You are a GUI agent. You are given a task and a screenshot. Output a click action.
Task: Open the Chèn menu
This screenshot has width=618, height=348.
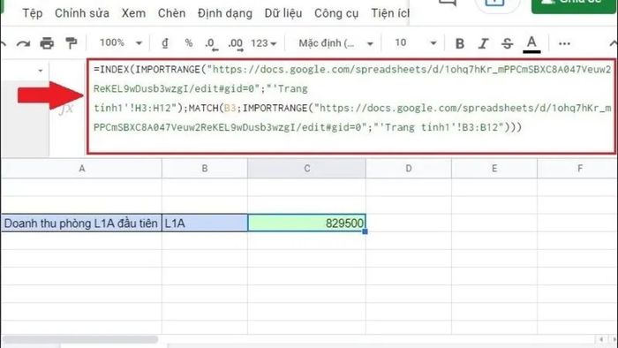pyautogui.click(x=171, y=13)
